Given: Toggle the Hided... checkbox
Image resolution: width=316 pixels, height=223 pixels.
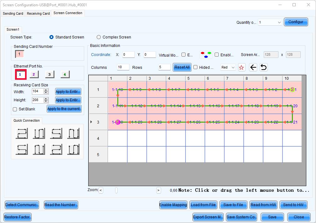Looking at the screenshot, I should [x=195, y=67].
